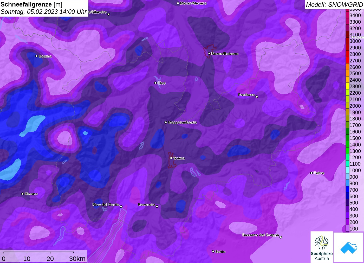The width and height of the screenshot is (364, 263).
Task: Select the Rovereto city marker
Action: click(157, 206)
